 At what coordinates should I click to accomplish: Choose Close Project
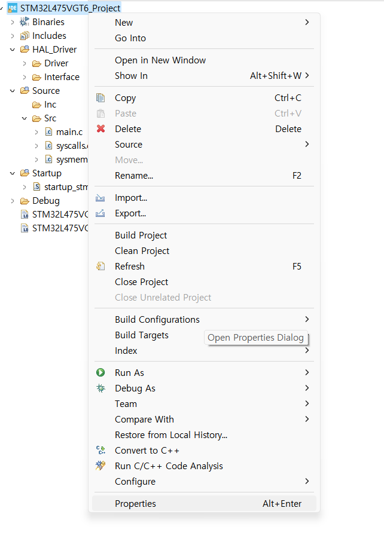tap(204, 281)
